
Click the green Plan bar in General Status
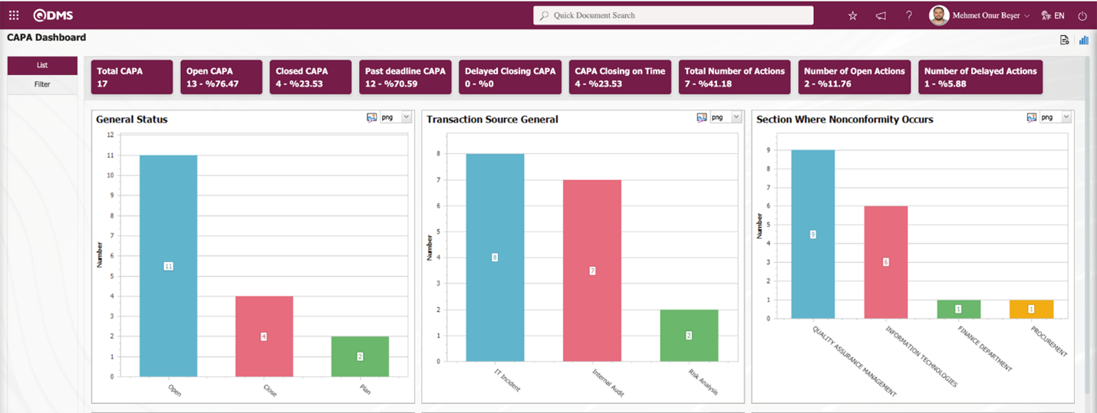pyautogui.click(x=360, y=356)
